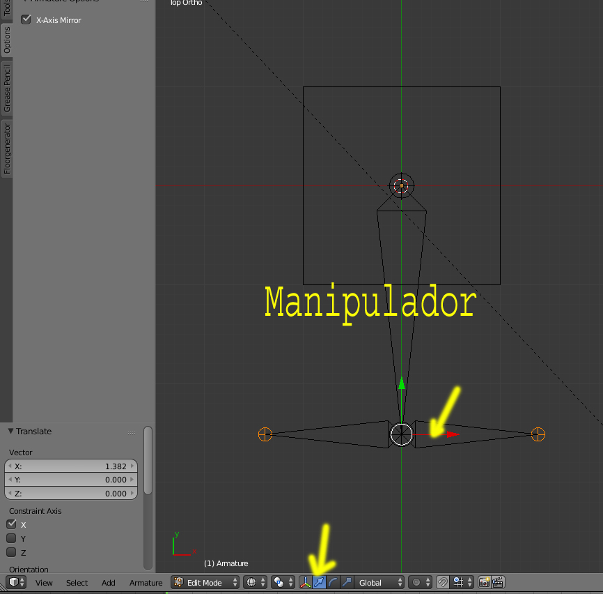
Task: Select the translate manipulator arrow icon
Action: point(319,582)
